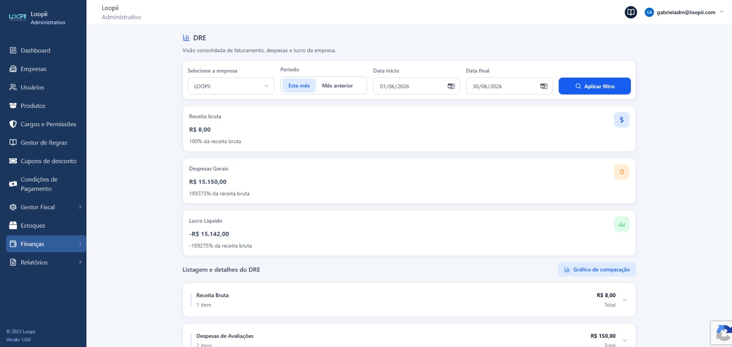Open calendar picker for Data início

(x=451, y=86)
